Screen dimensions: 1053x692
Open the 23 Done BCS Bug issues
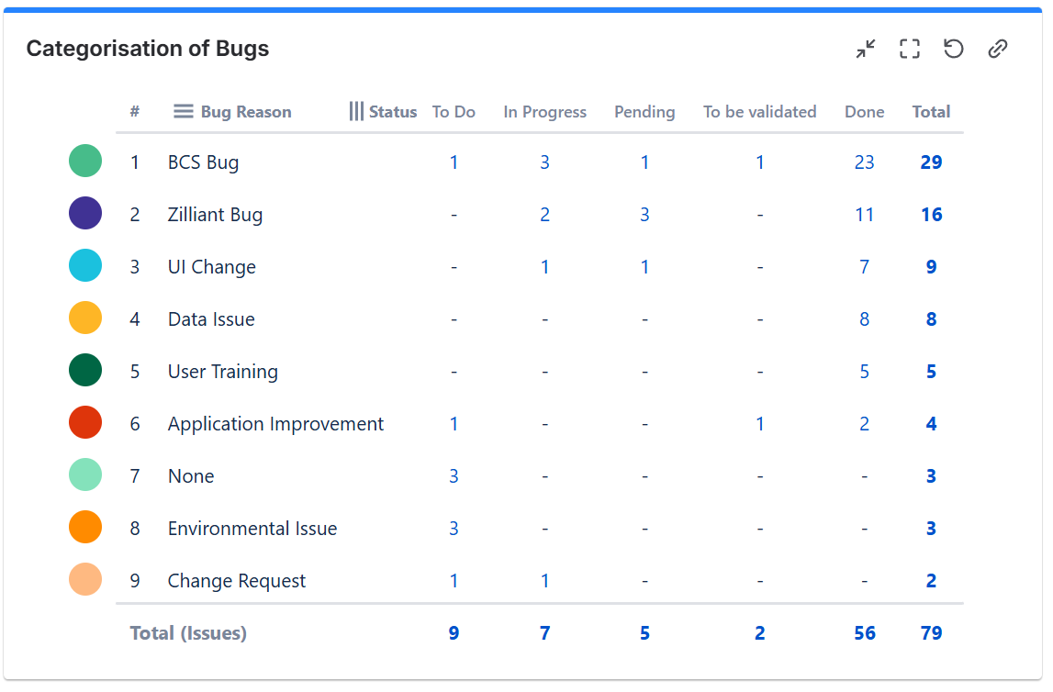pos(864,162)
